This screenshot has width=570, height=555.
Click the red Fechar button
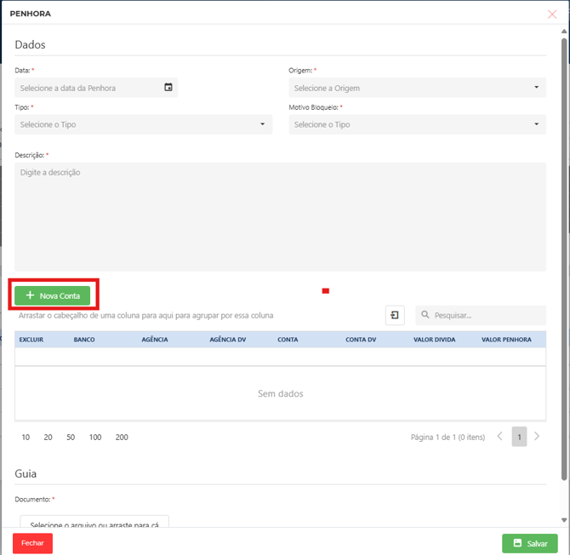coord(32,543)
